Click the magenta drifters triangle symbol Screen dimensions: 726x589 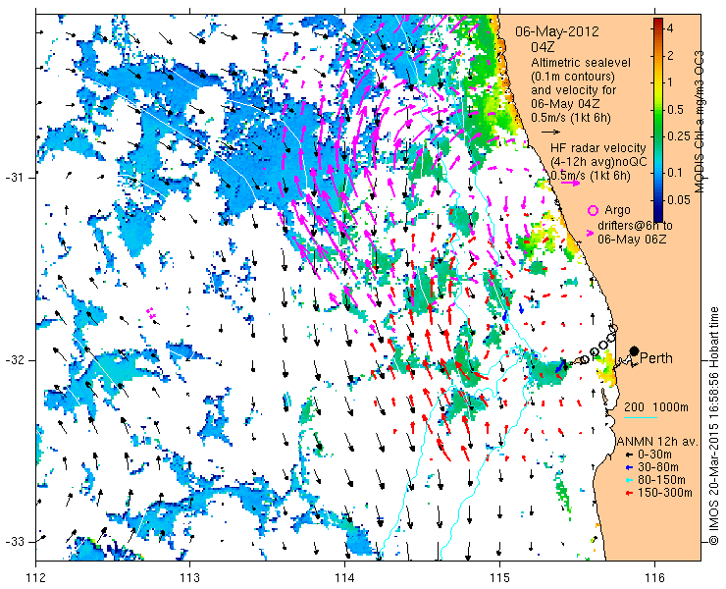coord(590,233)
